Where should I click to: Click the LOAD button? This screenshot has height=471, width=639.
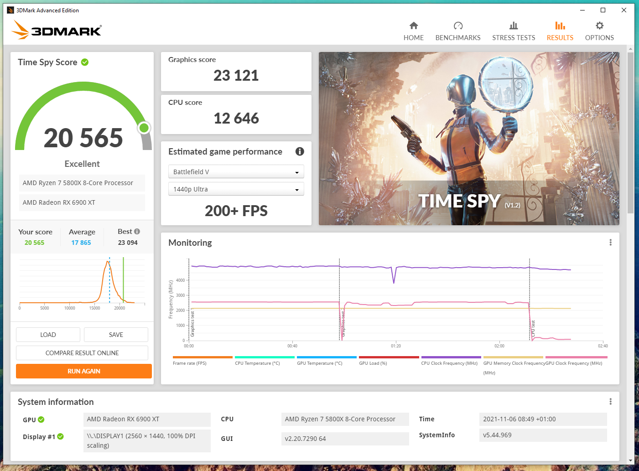click(48, 335)
